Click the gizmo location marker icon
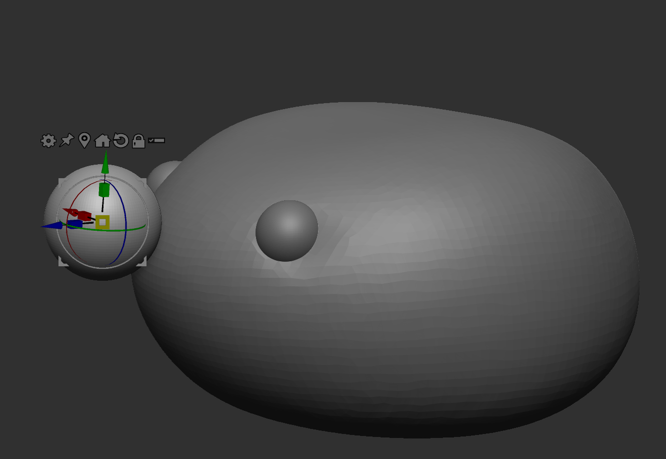Viewport: 666px width, 459px height. [84, 141]
